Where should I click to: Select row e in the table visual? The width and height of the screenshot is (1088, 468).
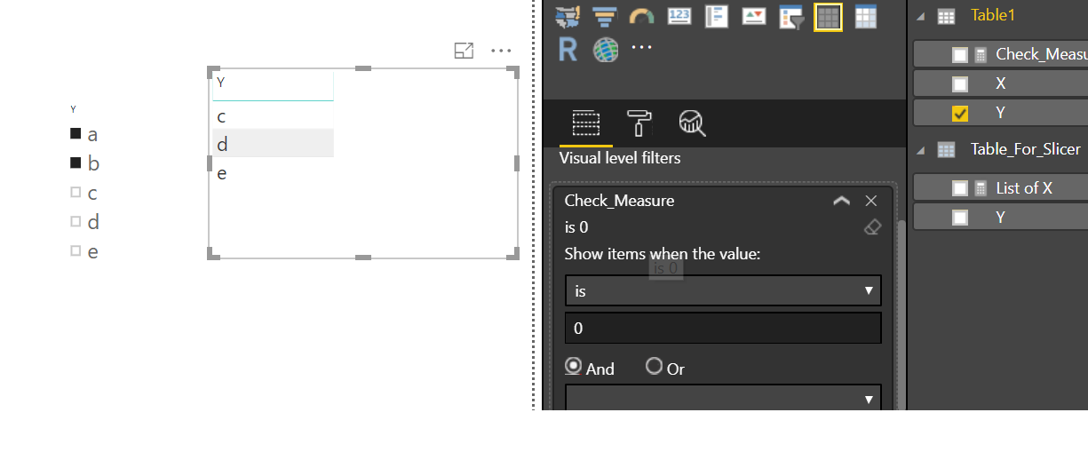click(x=274, y=172)
